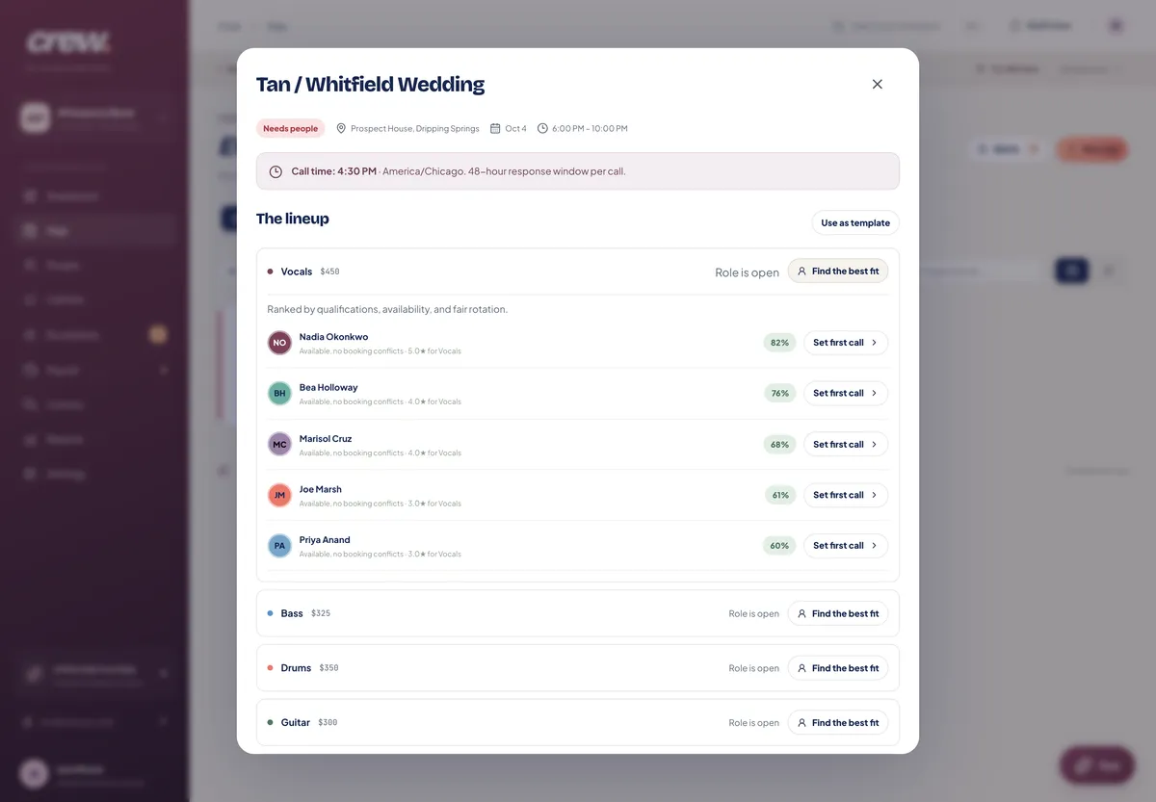Click the name "Marisol Cruz" in the lineup
This screenshot has height=802, width=1156.
tap(326, 438)
